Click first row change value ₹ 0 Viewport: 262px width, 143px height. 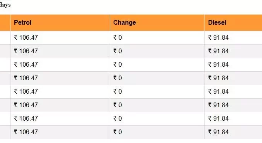coord(117,37)
